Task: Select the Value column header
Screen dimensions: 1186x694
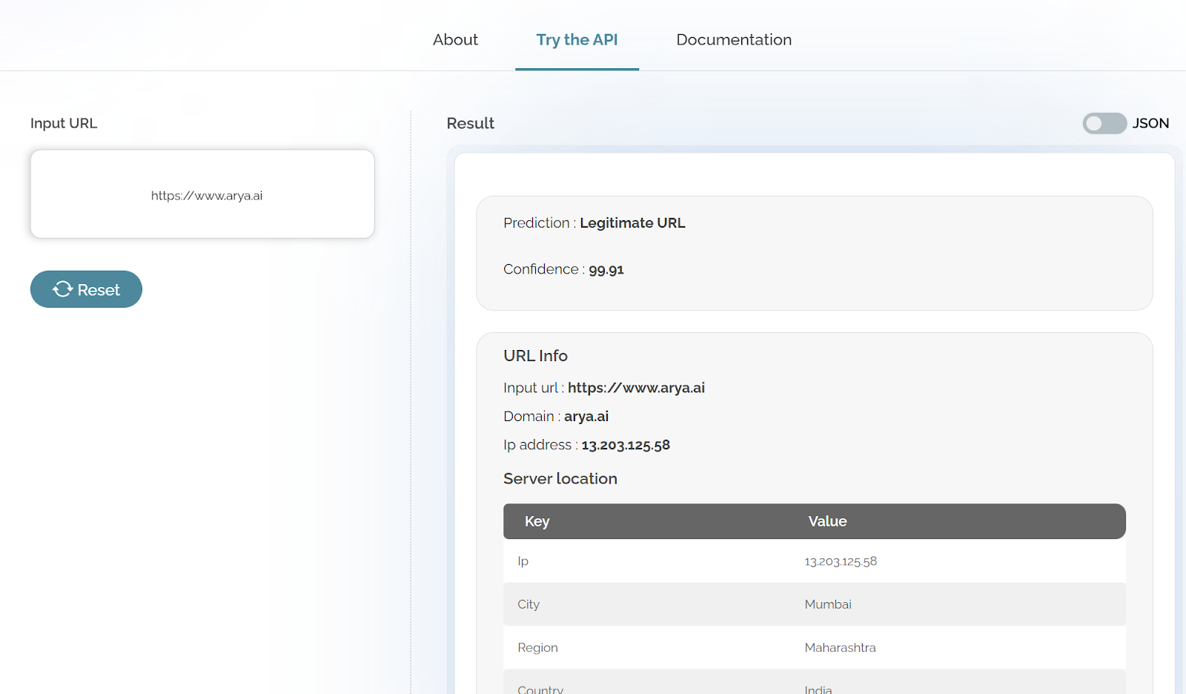Action: (x=827, y=521)
